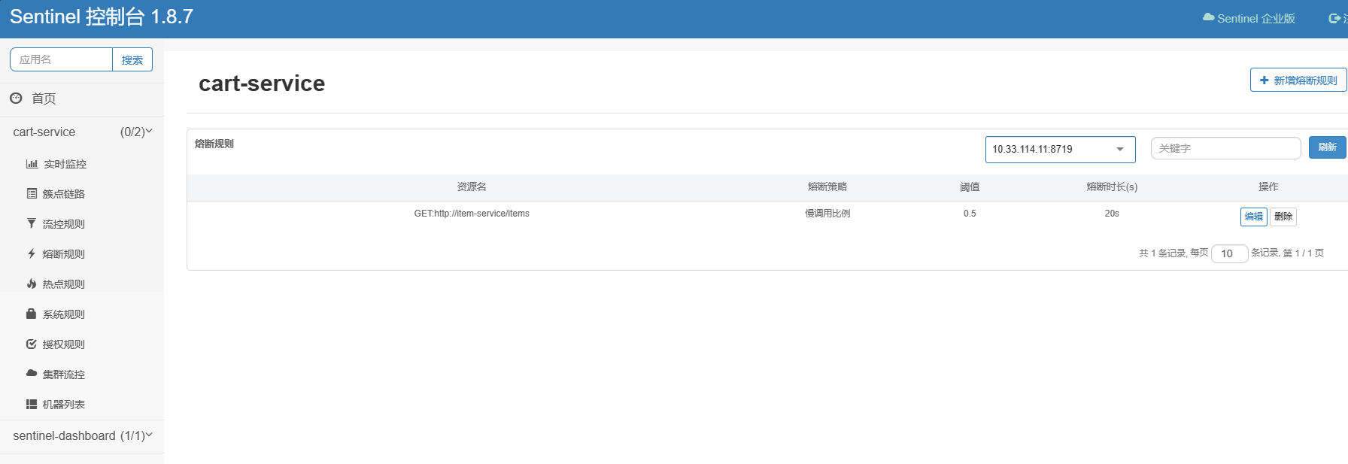Click the page size field showing 10
Image resolution: width=1348 pixels, height=464 pixels.
(x=1229, y=253)
